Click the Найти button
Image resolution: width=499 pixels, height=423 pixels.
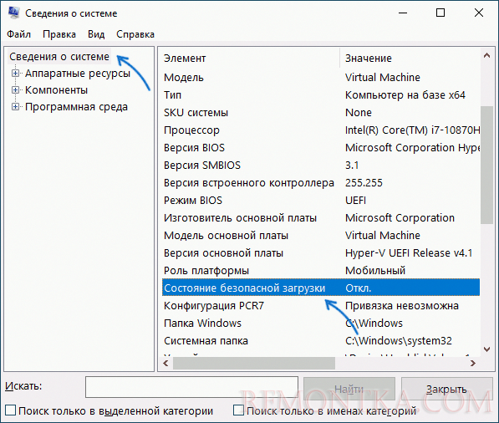[349, 389]
